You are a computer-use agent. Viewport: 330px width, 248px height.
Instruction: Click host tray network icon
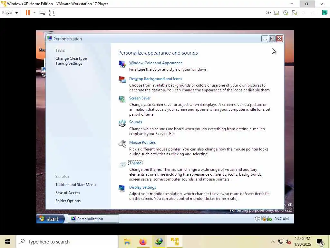[281, 242]
